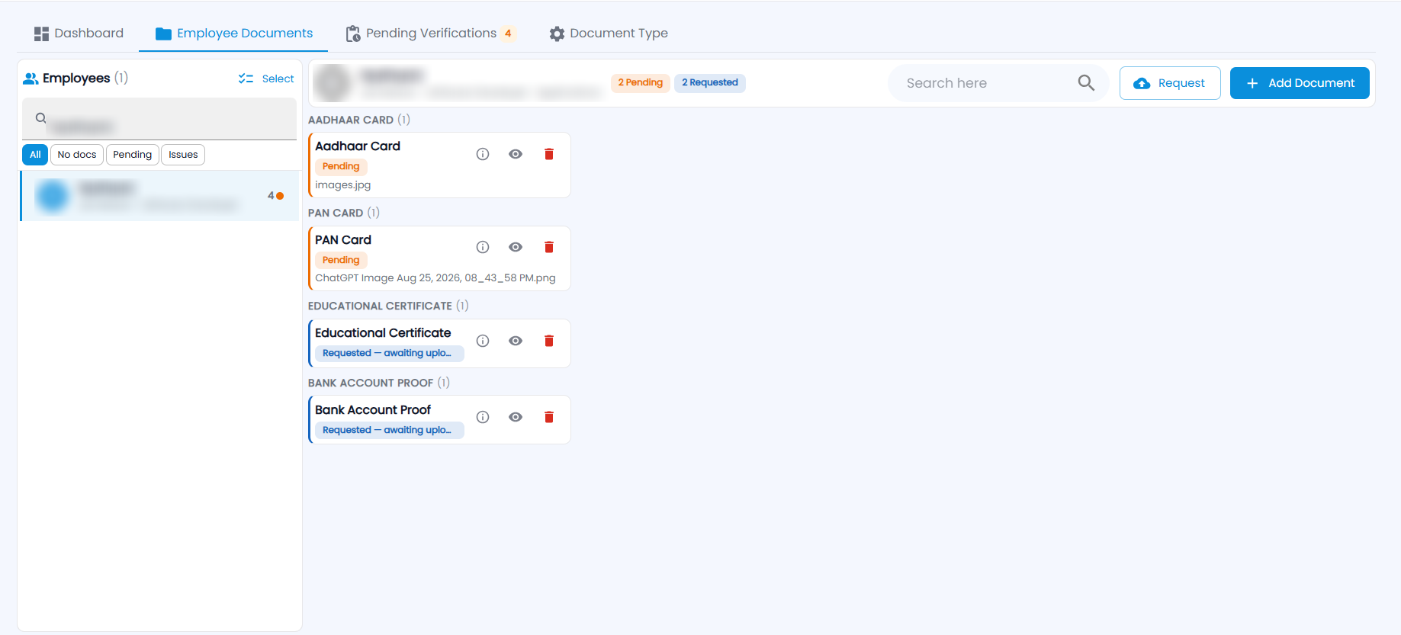Click the PAN Card Pending badge
The height and width of the screenshot is (635, 1401).
click(x=341, y=260)
